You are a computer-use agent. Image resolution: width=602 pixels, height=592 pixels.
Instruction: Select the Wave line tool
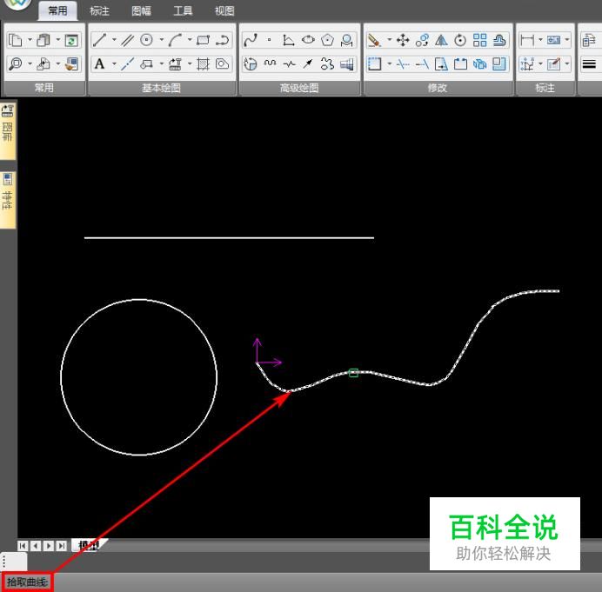click(270, 63)
